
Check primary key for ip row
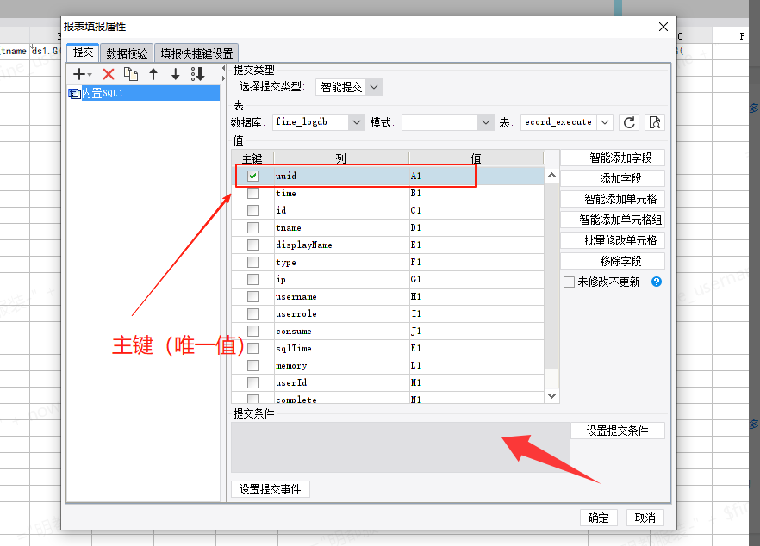252,279
